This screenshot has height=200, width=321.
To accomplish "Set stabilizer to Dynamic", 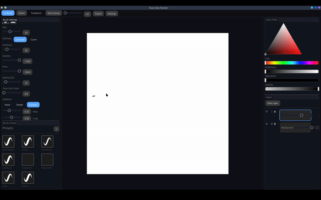I will [33, 105].
